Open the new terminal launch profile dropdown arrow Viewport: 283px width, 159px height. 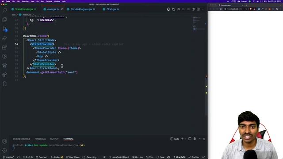pos(185,139)
